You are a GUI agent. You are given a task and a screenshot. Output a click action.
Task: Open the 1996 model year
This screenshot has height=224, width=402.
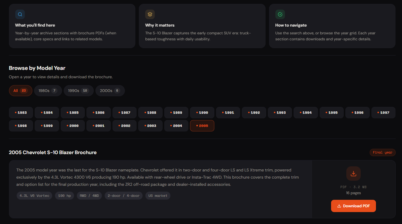coord(357,113)
